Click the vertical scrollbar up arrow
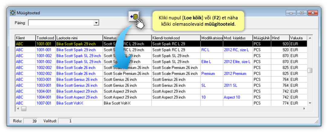 (x=310, y=38)
